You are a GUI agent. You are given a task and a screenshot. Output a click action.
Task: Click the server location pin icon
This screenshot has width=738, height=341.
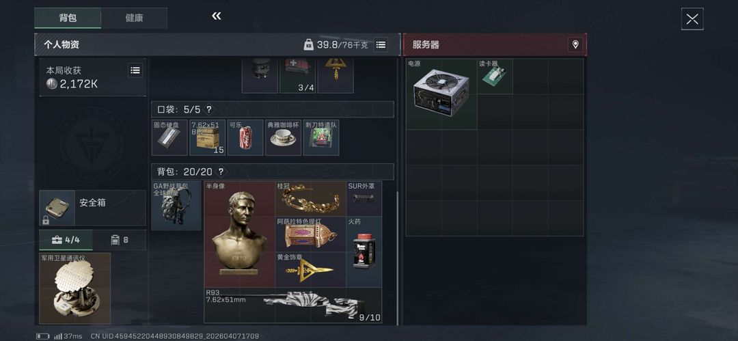click(575, 44)
